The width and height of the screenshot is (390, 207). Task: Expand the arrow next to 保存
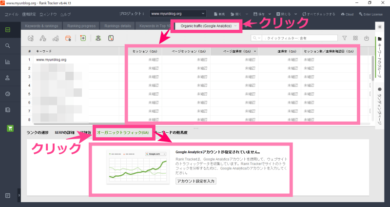point(270,14)
